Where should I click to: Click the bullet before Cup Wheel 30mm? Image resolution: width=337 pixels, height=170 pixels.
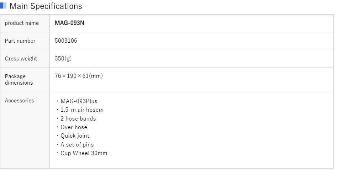[58, 153]
